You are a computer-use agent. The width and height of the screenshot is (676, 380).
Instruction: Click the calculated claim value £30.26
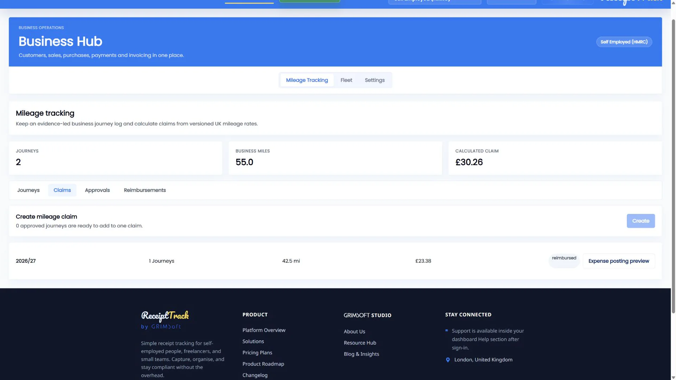[469, 162]
